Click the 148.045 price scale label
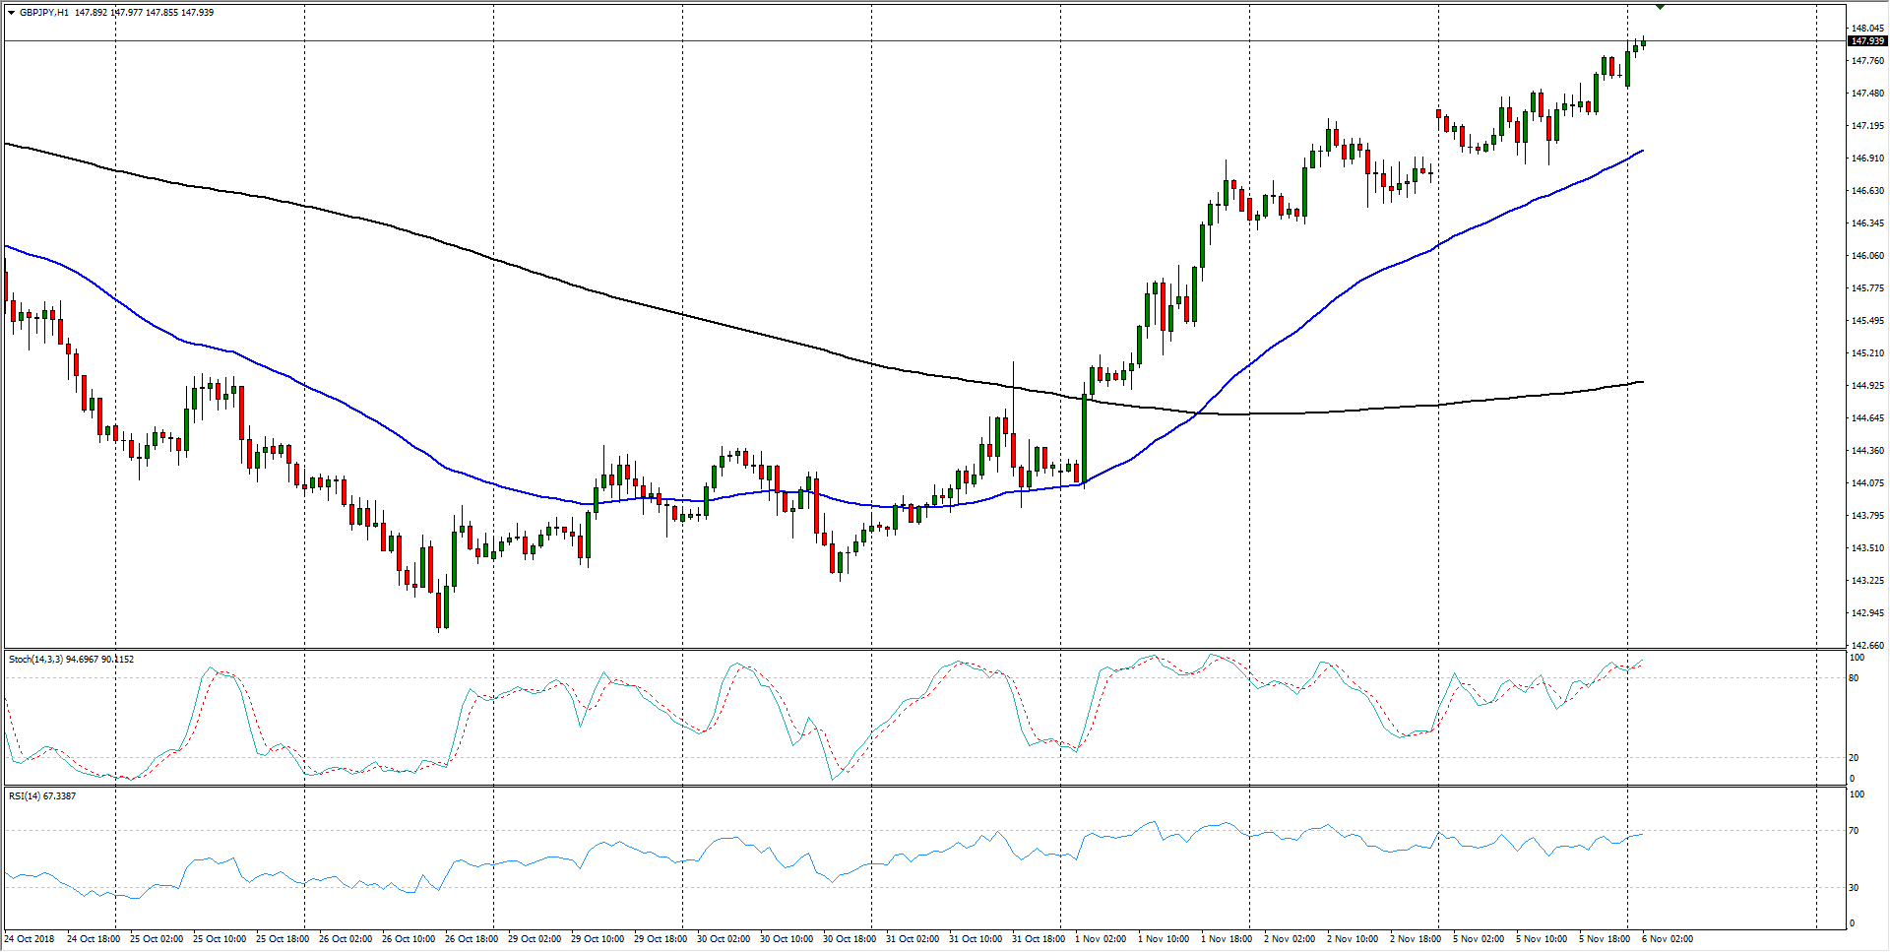The width and height of the screenshot is (1890, 952). point(1866,29)
